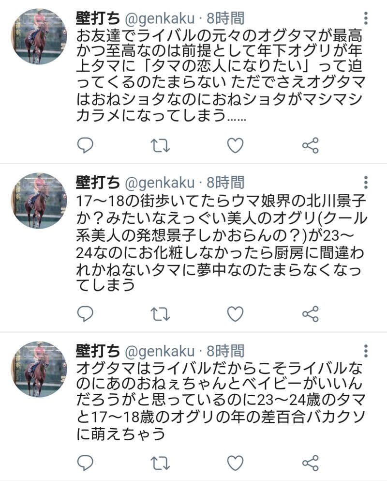Screen dimensions: 387x481
Task: Reply to the third tweet
Action: (85, 463)
